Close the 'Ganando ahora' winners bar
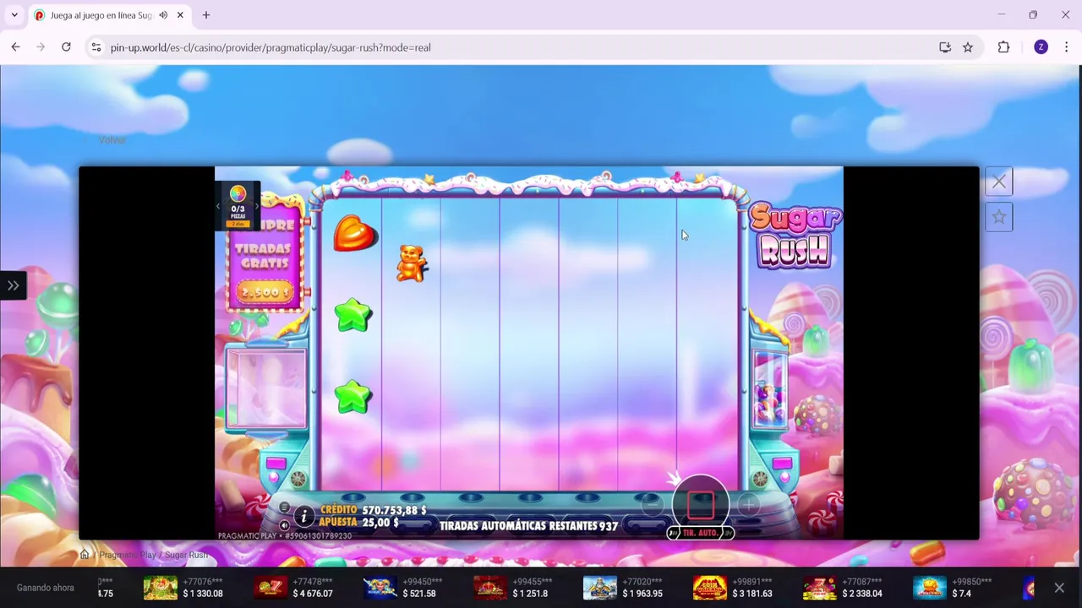The width and height of the screenshot is (1082, 608). pyautogui.click(x=1059, y=588)
